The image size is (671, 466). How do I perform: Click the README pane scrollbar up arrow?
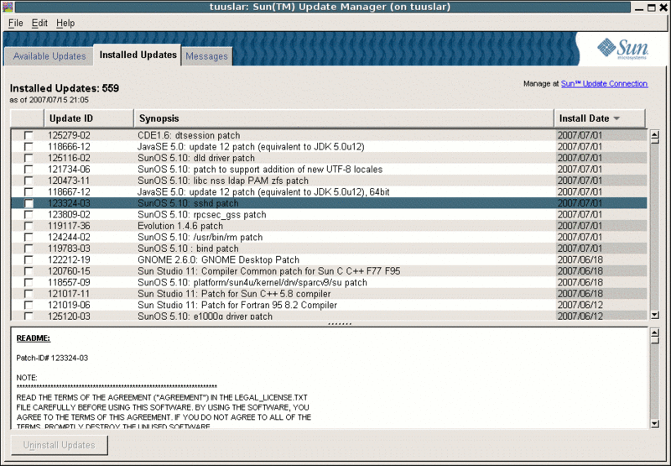pos(655,332)
